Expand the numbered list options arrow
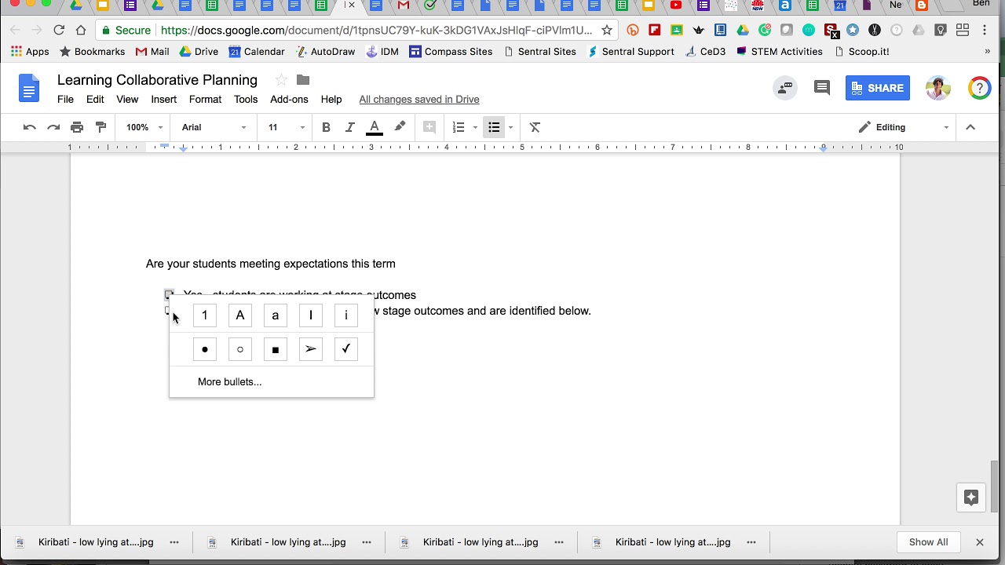 475,127
